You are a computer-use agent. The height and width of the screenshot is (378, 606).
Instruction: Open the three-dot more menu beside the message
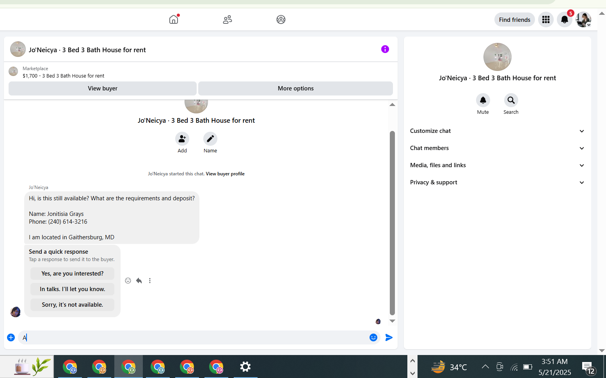click(150, 281)
